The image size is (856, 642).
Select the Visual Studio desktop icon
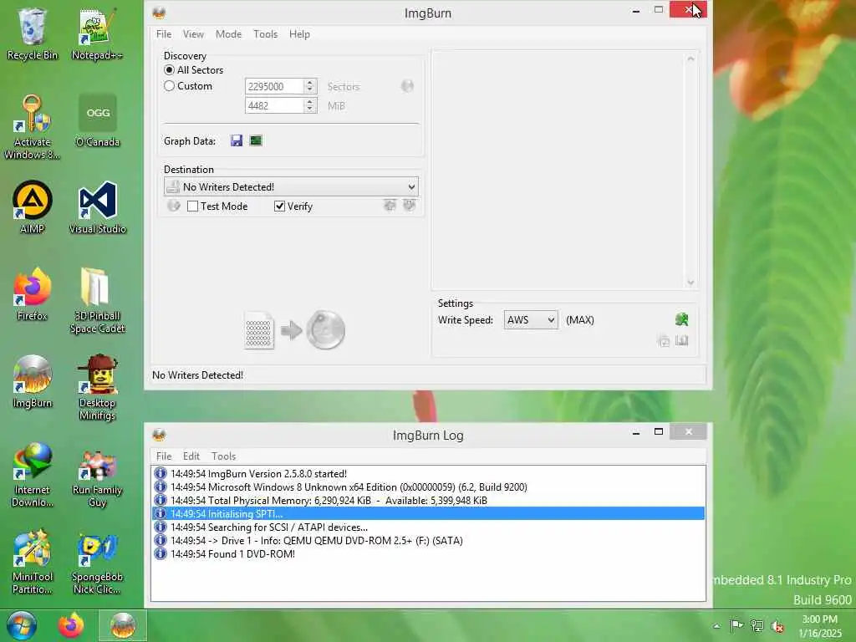tap(97, 207)
